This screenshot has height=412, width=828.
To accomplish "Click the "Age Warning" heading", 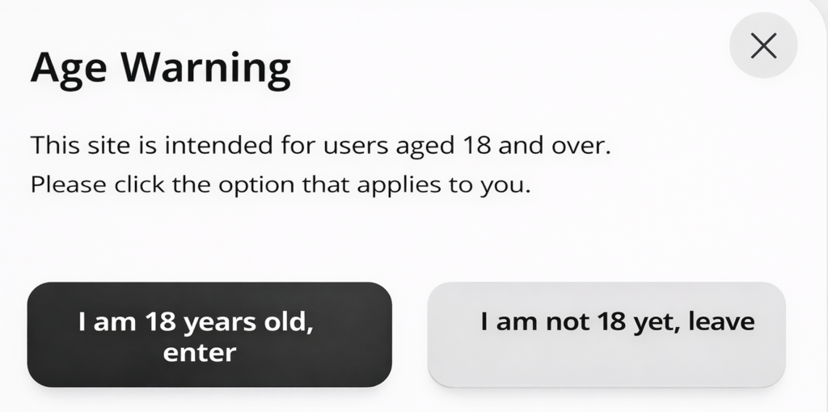I will (160, 68).
